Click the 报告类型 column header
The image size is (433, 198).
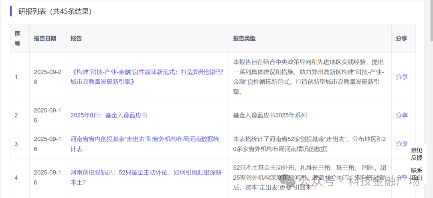[x=244, y=38]
